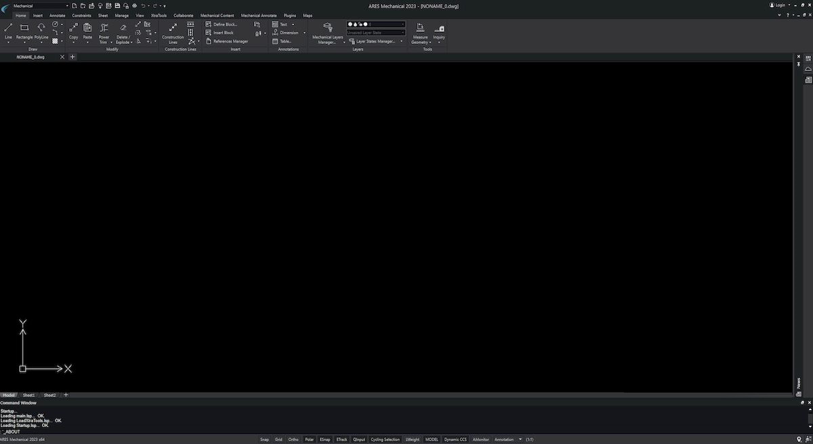This screenshot has height=444, width=813.
Task: Click the MODEL status bar button
Action: (x=432, y=439)
